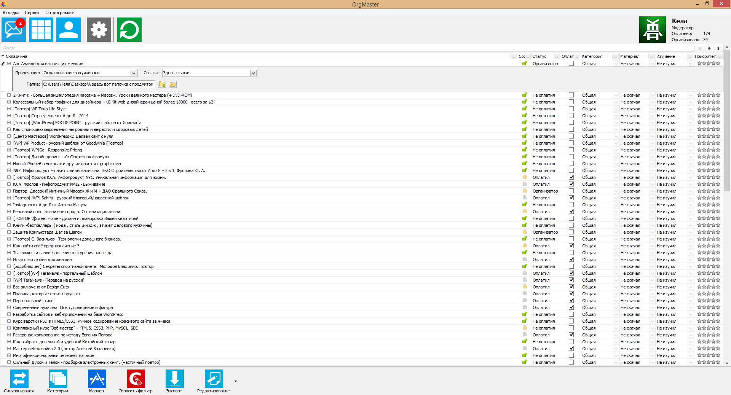Check paid box for Instagram от А до Я
Viewport: 731px width, 395px height.
click(571, 205)
